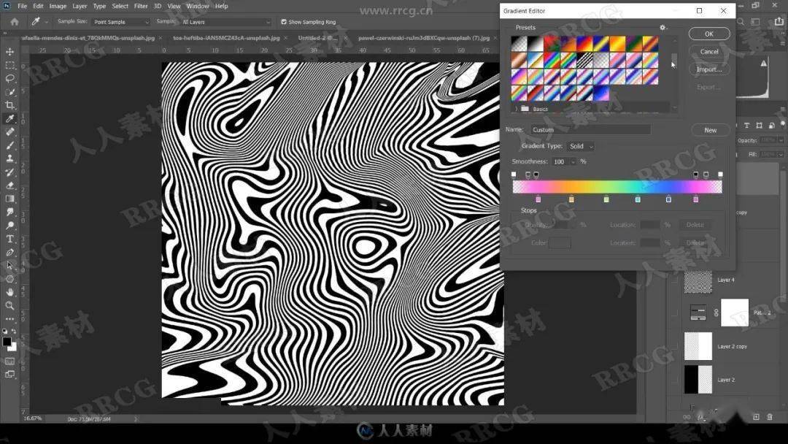Image resolution: width=788 pixels, height=444 pixels.
Task: Select the Lasso tool
Action: pyautogui.click(x=9, y=78)
